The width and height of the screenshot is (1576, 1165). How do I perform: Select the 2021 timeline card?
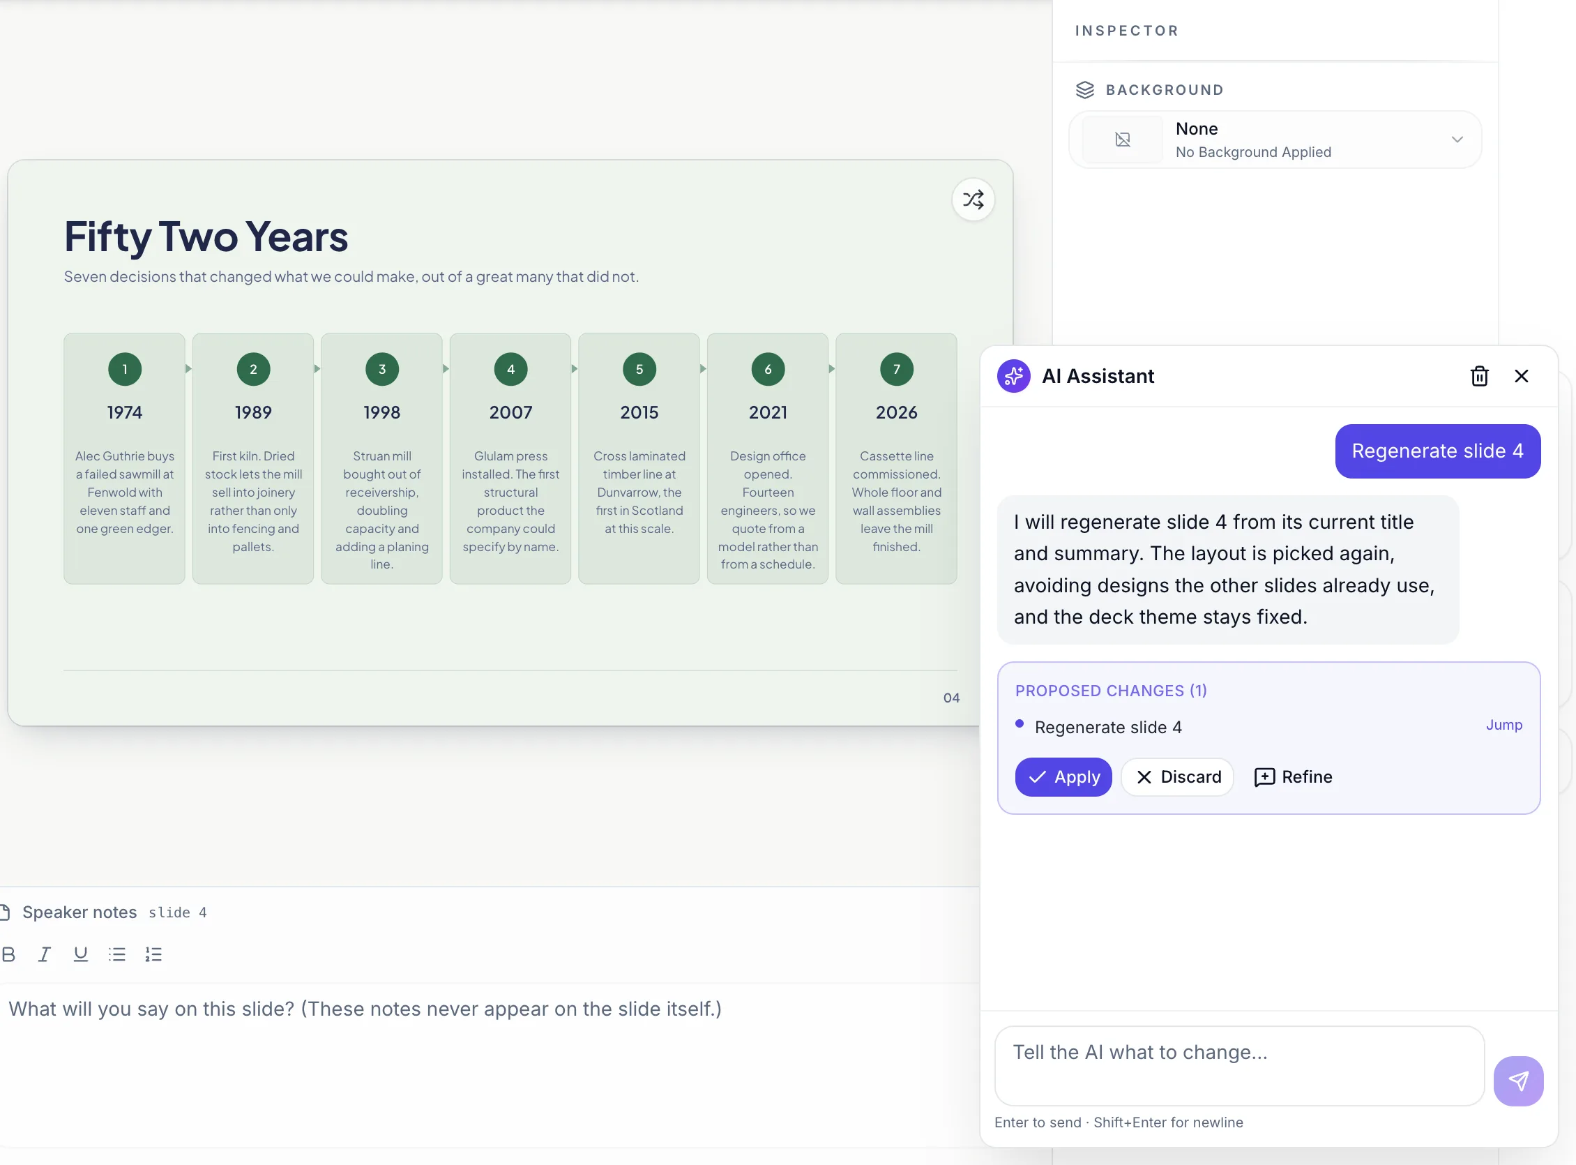pyautogui.click(x=768, y=458)
